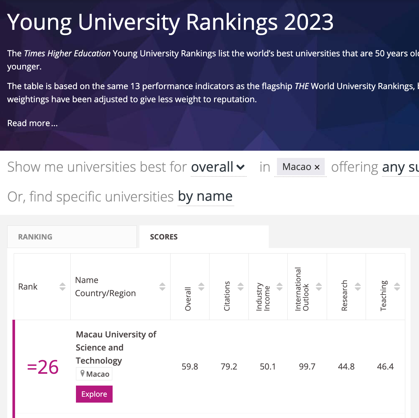Viewport: 419px width, 418px height.
Task: Click the Explore button
Action: tap(94, 394)
